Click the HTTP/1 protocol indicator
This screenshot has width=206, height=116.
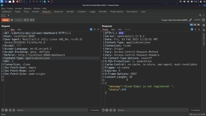[x=197, y=20]
